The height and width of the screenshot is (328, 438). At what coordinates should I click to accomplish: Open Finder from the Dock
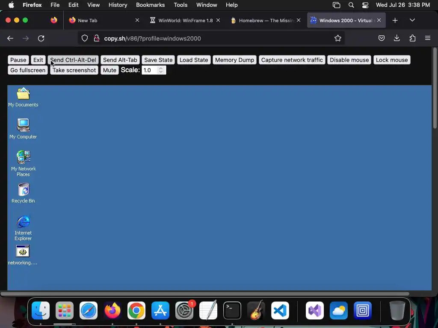[41, 310]
